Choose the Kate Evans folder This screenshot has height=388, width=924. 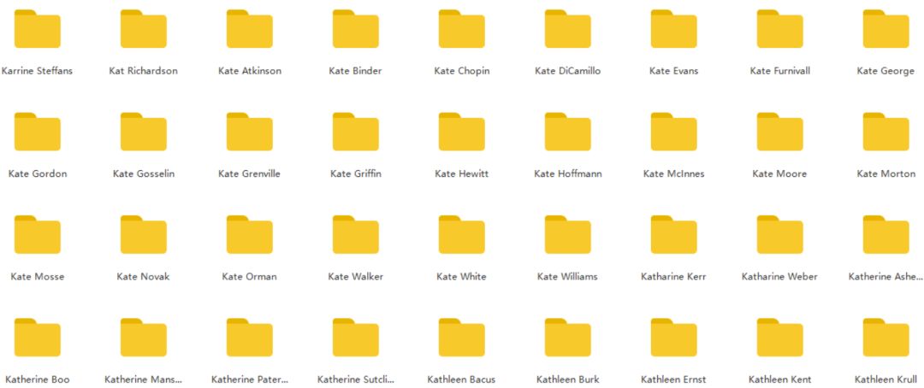[x=673, y=29]
